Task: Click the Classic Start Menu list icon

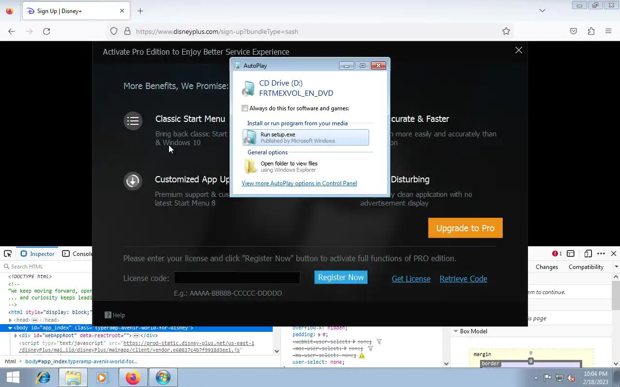Action: coord(133,121)
